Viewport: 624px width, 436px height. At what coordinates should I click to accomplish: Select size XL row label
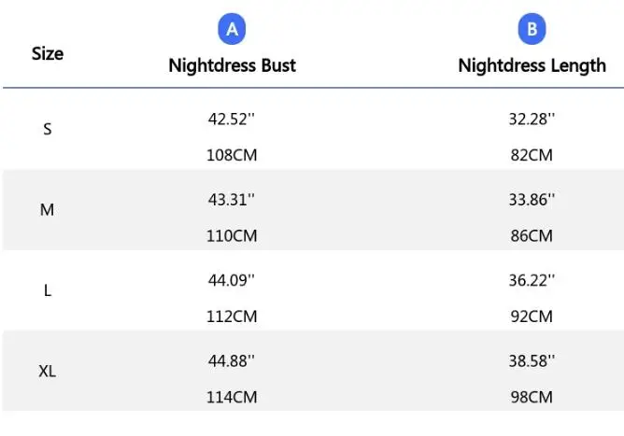[48, 372]
